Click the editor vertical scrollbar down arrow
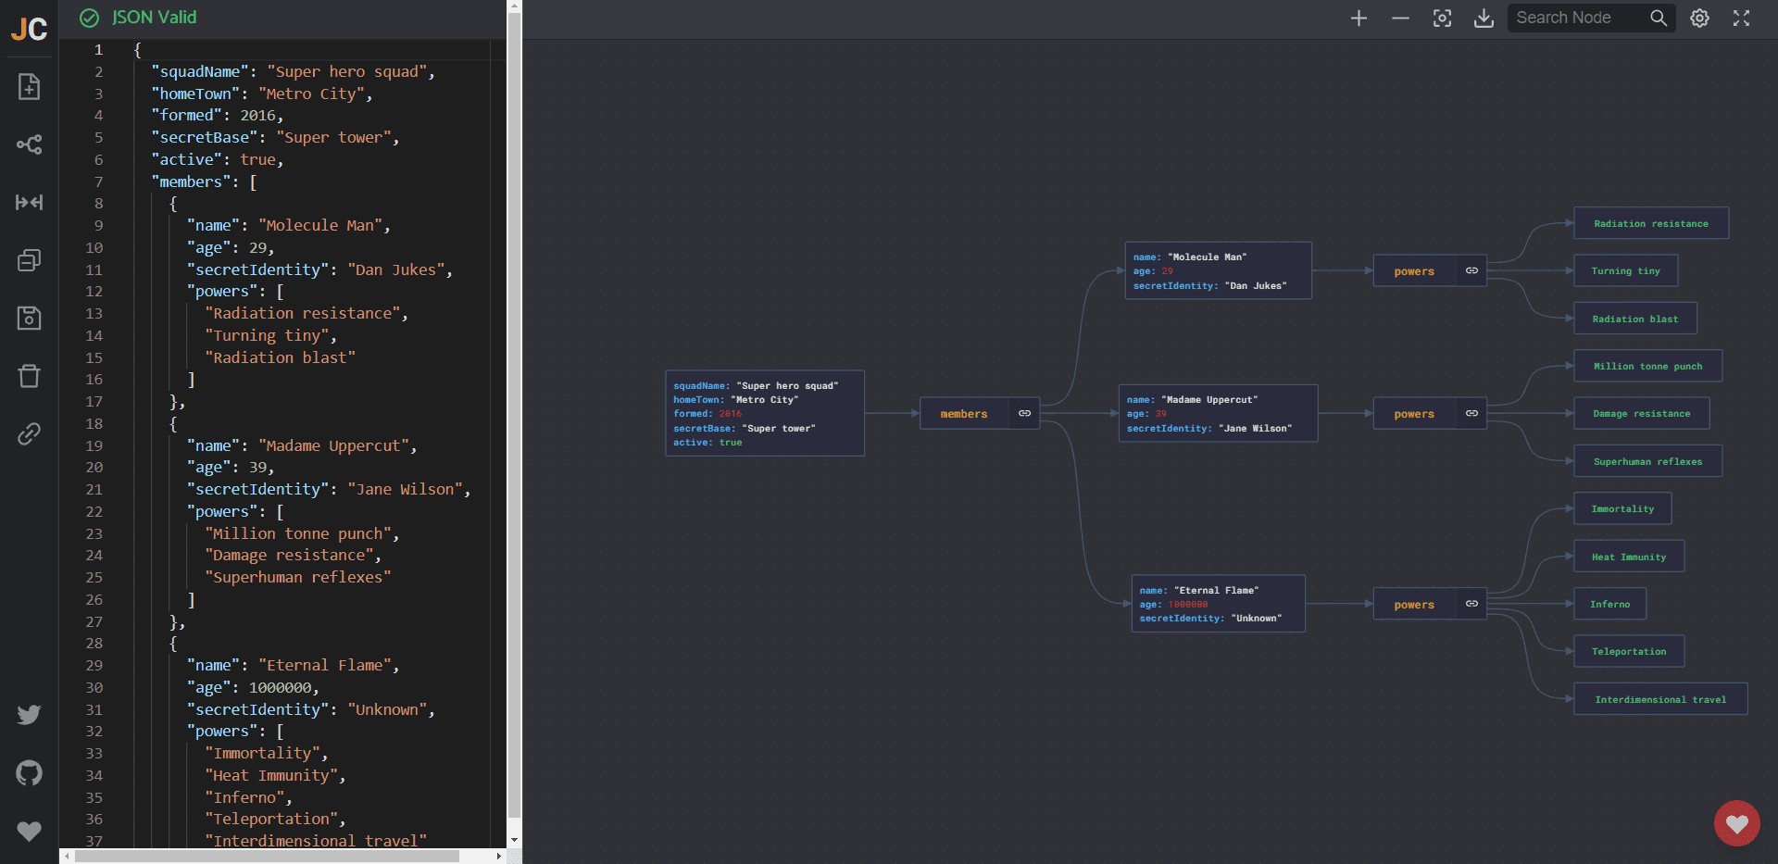The image size is (1778, 864). (x=515, y=841)
